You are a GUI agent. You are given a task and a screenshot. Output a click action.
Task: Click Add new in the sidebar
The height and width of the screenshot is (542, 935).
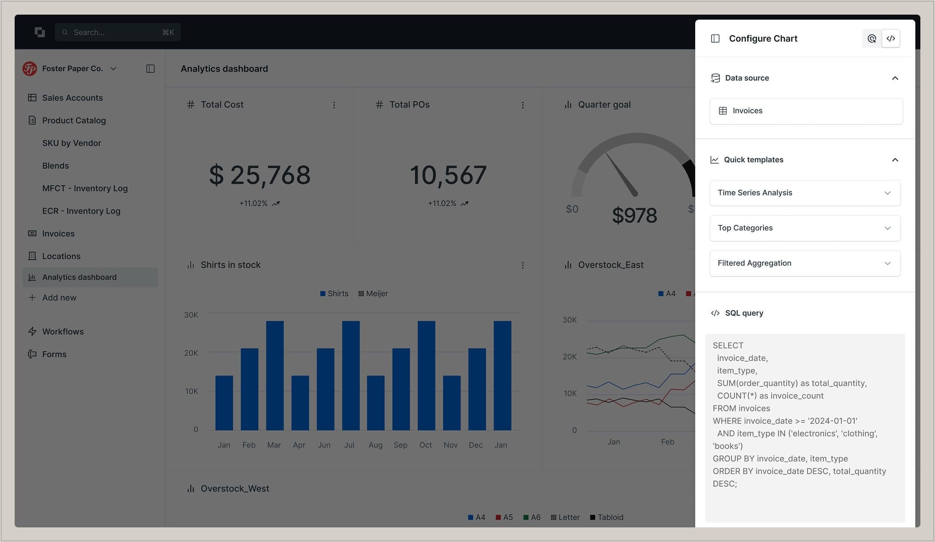[59, 298]
